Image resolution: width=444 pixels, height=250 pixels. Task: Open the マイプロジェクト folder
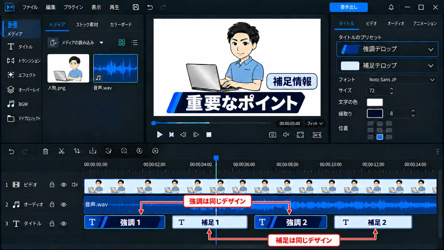pos(24,119)
